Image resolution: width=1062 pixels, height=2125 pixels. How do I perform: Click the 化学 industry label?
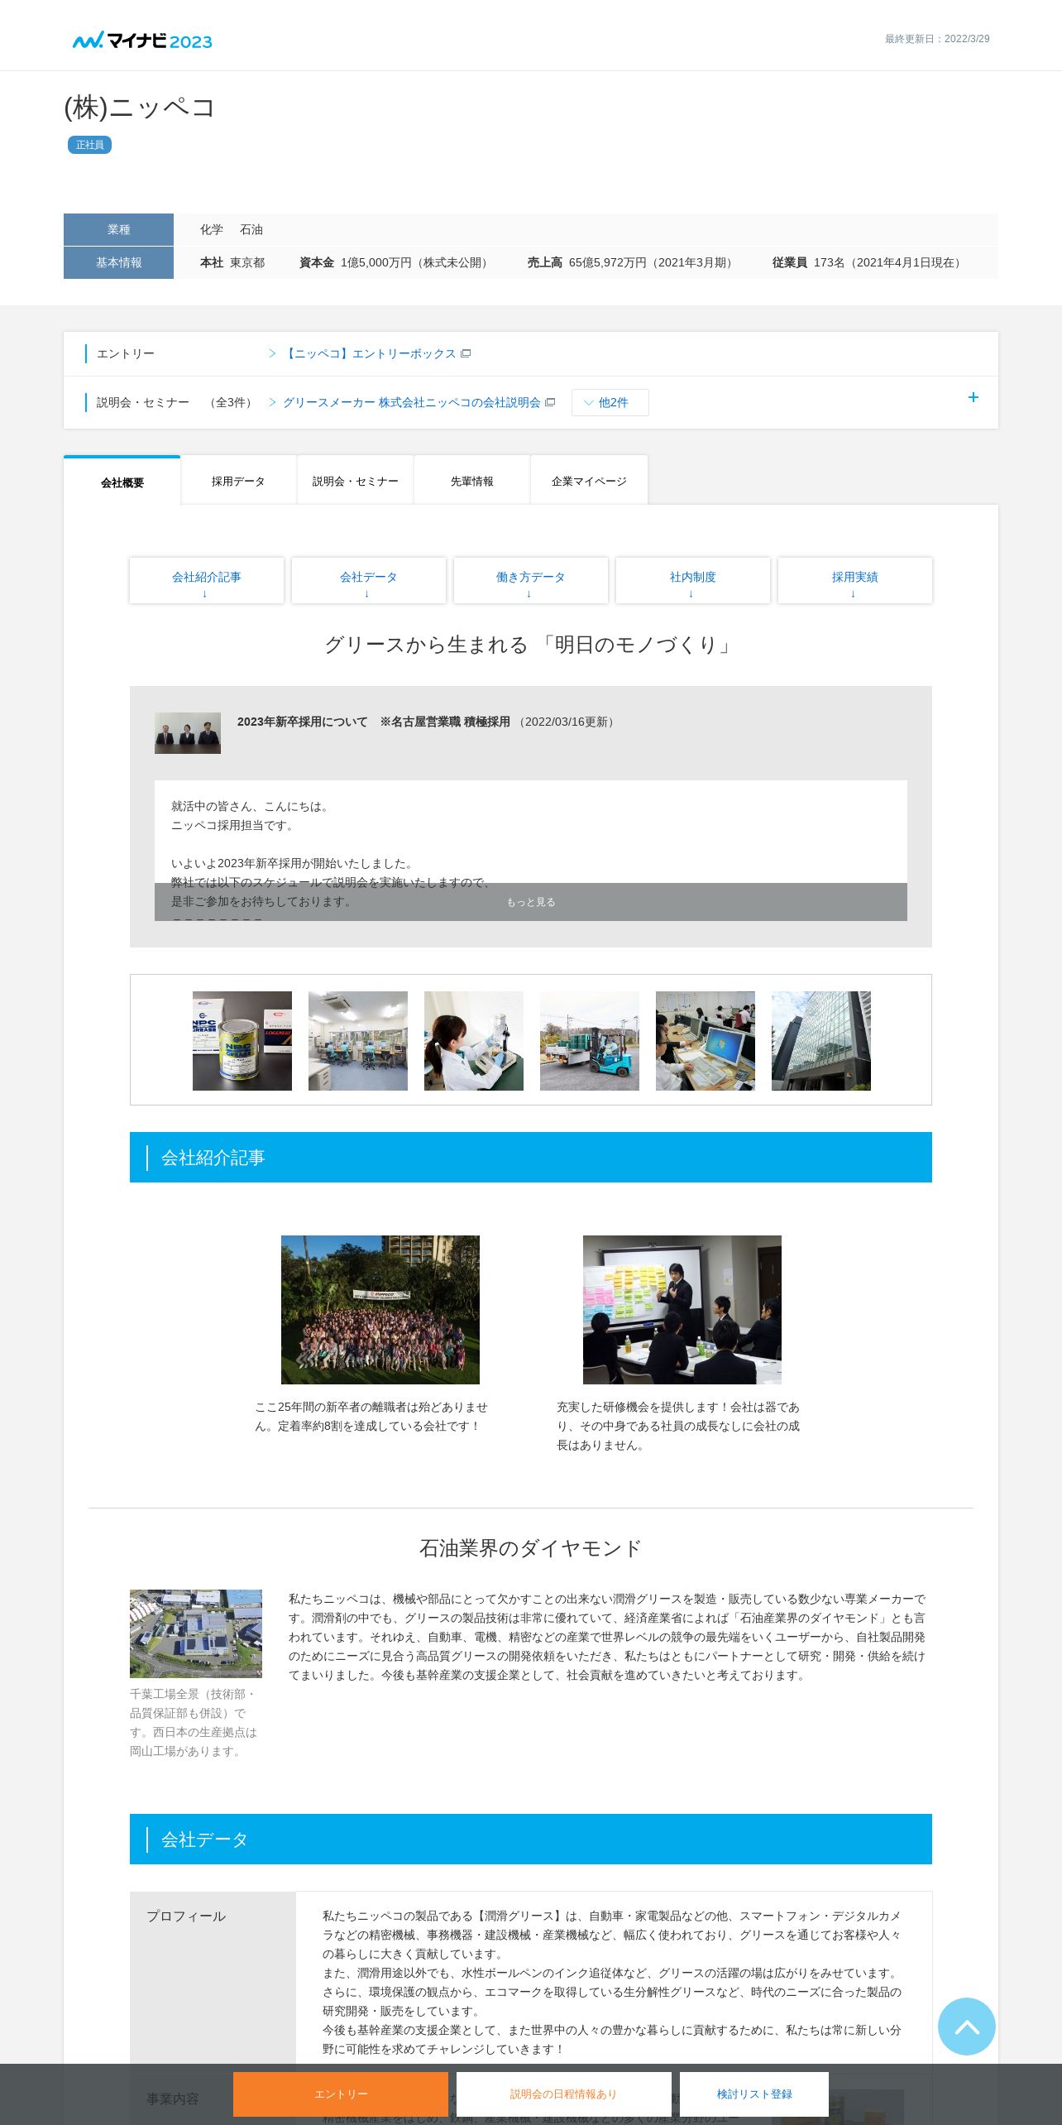(x=212, y=230)
